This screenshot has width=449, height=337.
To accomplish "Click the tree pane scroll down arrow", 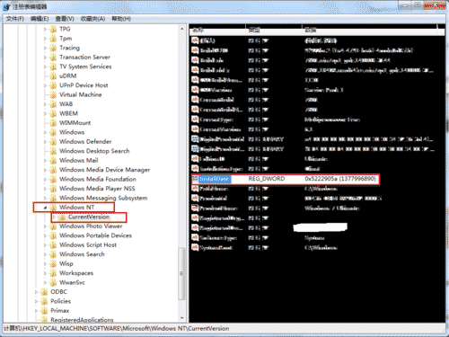I will 182,318.
